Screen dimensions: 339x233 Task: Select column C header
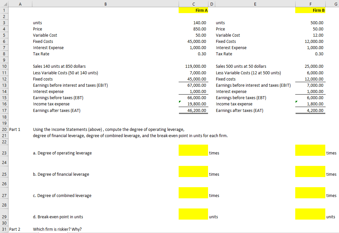tap(193, 4)
